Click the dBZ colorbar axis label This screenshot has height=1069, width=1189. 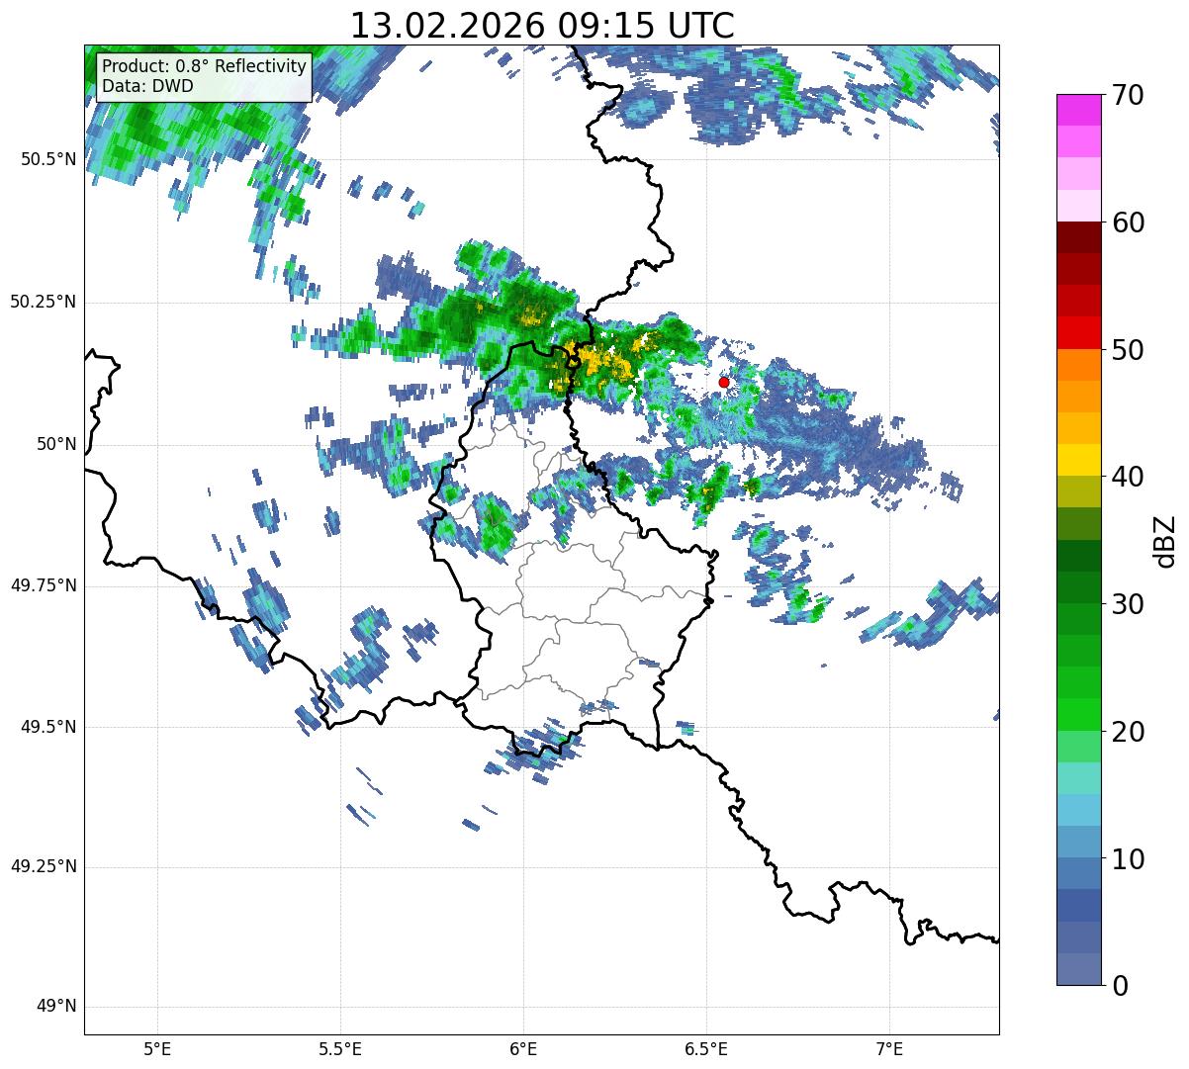pyautogui.click(x=1165, y=540)
